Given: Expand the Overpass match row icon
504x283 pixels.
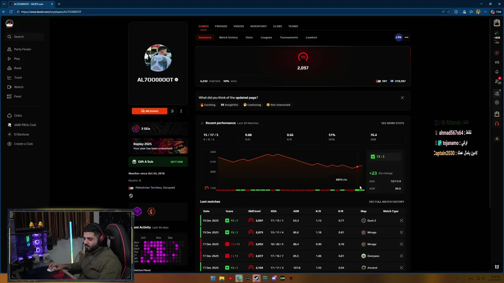Looking at the screenshot, I should coord(401,256).
